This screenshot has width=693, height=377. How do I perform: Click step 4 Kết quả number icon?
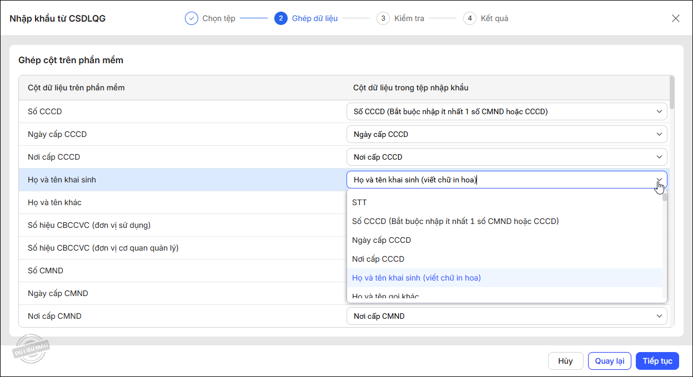(469, 18)
